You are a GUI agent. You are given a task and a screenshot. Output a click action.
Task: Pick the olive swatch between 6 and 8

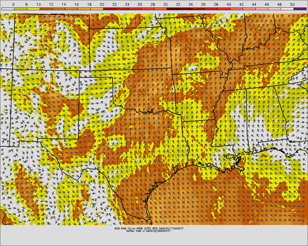(20, 9)
